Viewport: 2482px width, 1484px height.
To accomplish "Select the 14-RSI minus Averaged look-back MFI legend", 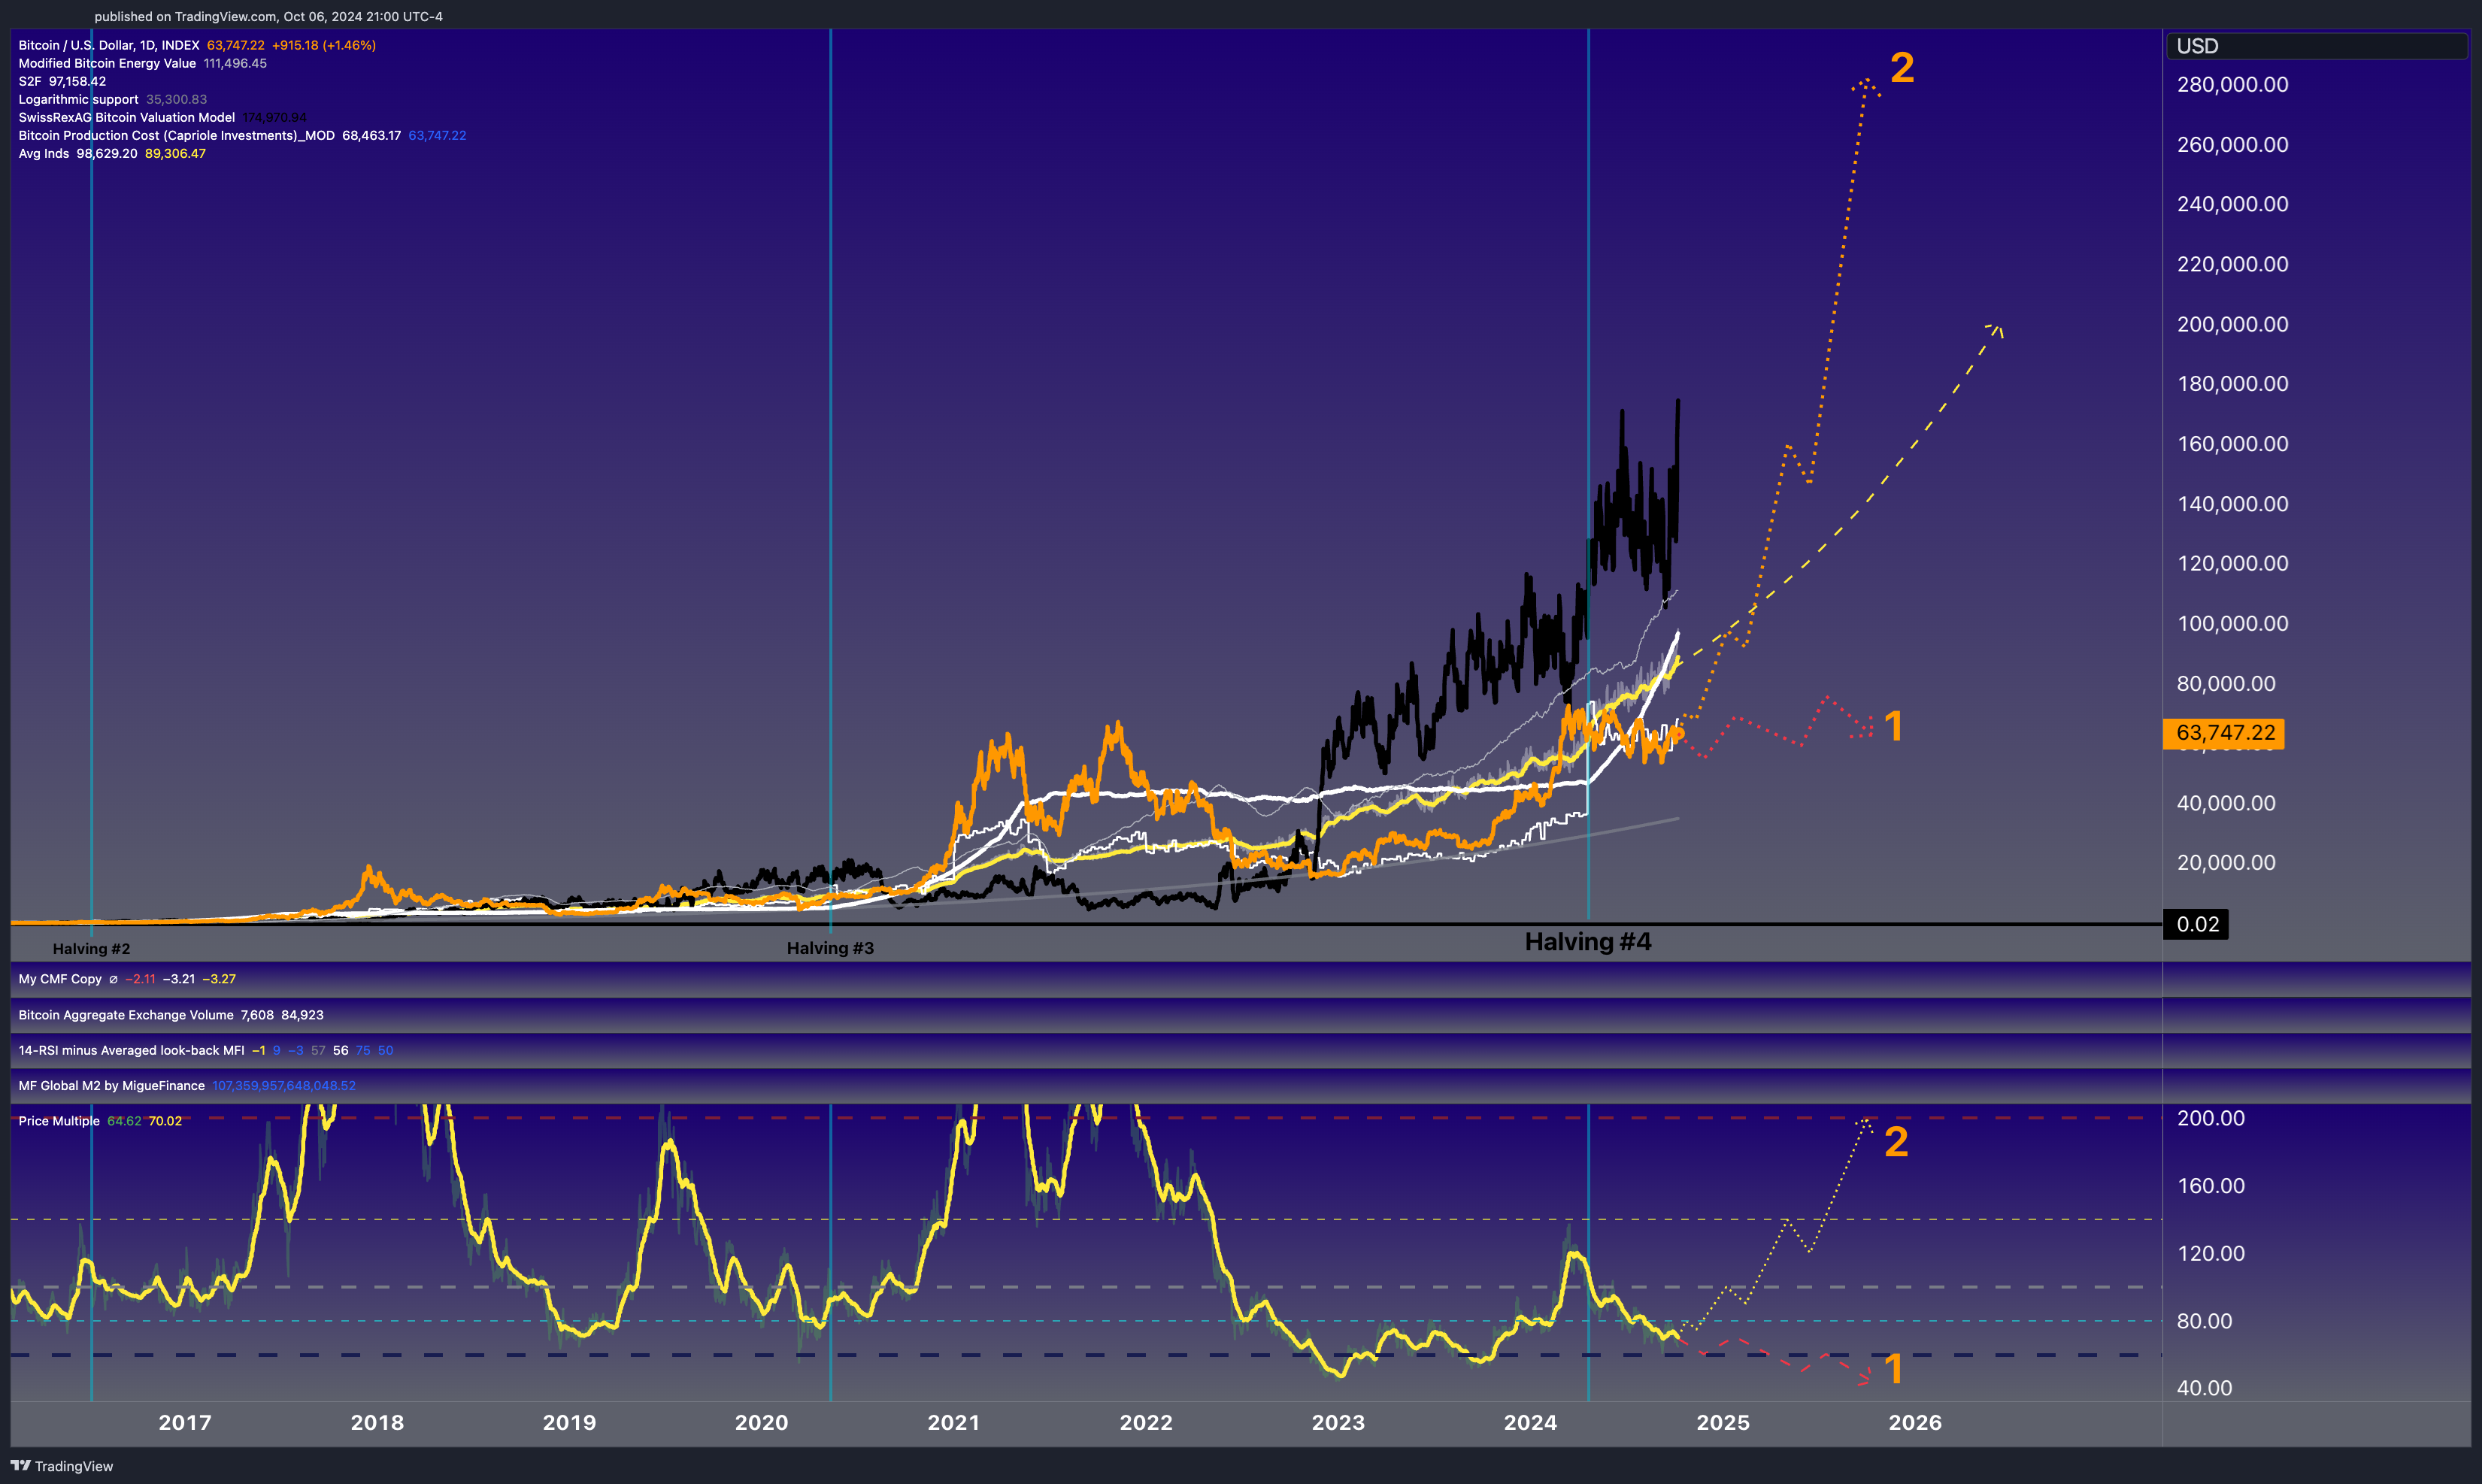I will click(x=131, y=1050).
